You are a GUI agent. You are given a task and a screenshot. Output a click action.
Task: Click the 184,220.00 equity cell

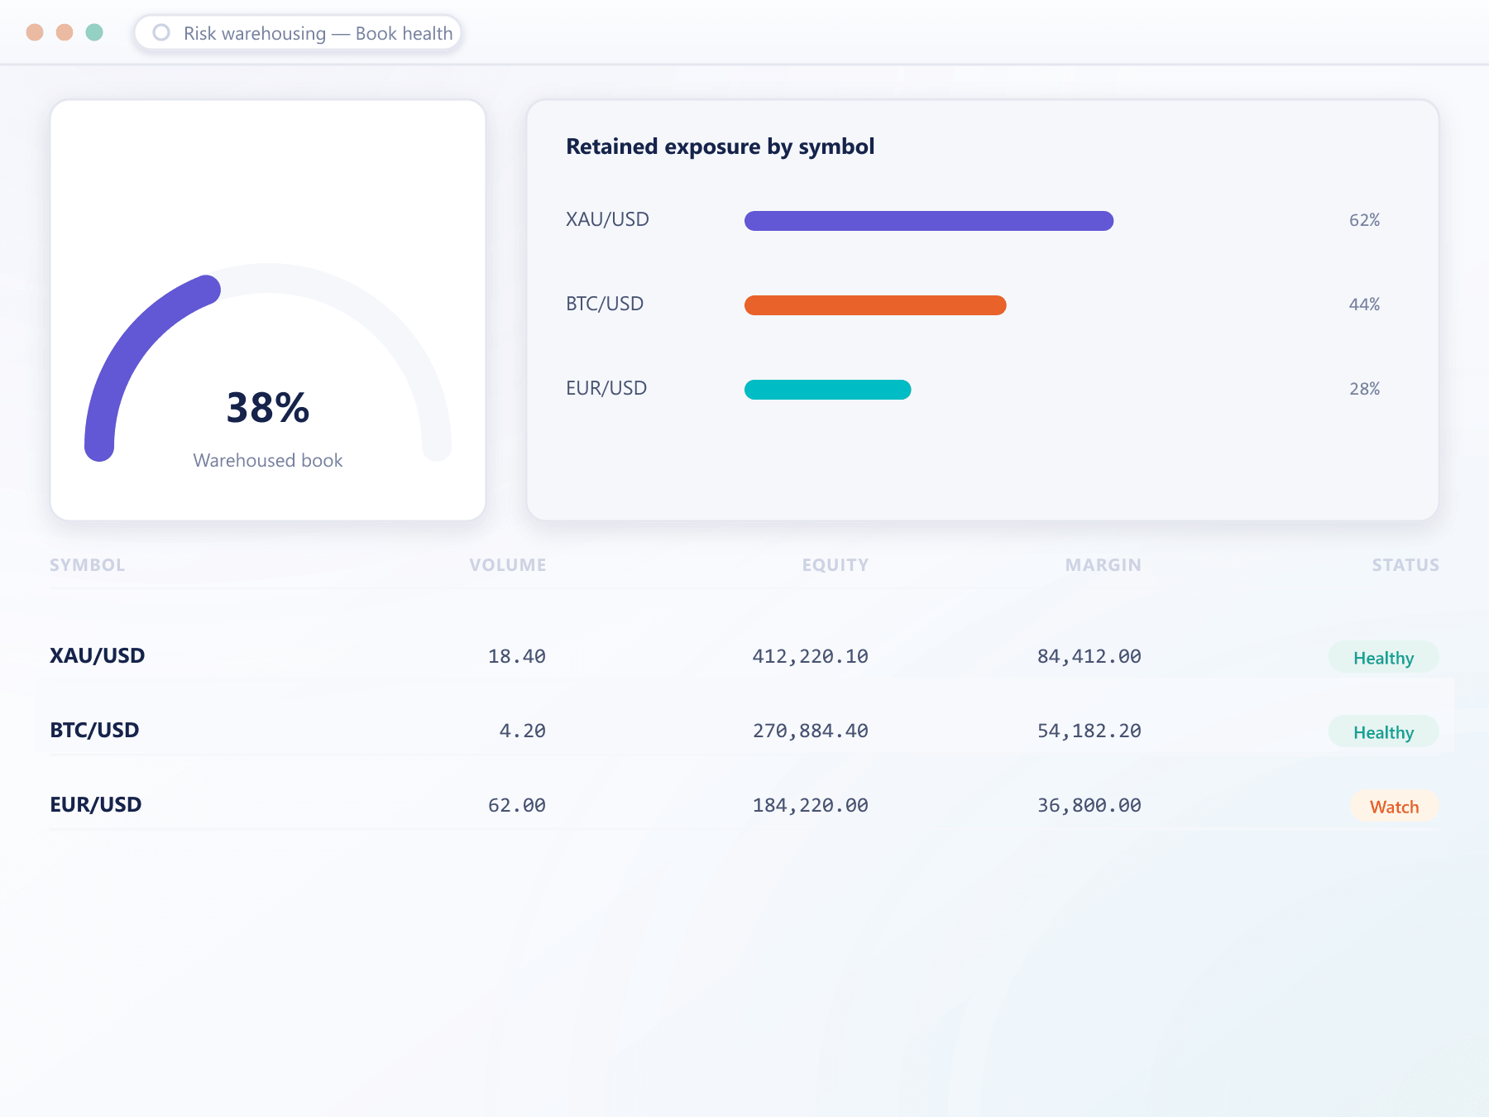(x=811, y=805)
